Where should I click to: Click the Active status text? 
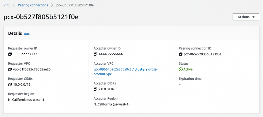188,69
